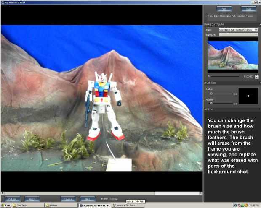This screenshot has width=261, height=208.
Task: Click the Frame type info text
Action: (230, 16)
